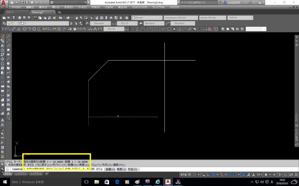299x186 pixels.
Task: Open the AutoCAD LT application menu button
Action: [x=4, y=4]
